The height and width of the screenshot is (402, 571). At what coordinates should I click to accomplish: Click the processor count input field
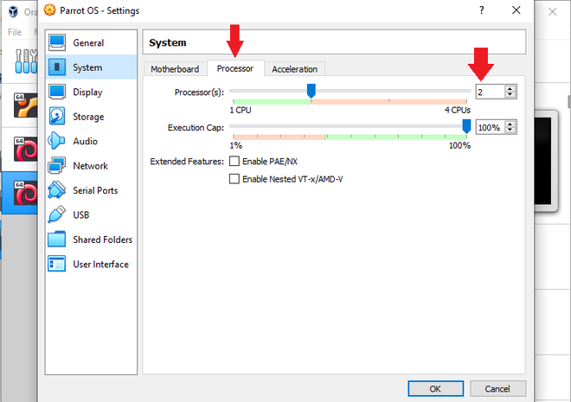click(x=491, y=92)
